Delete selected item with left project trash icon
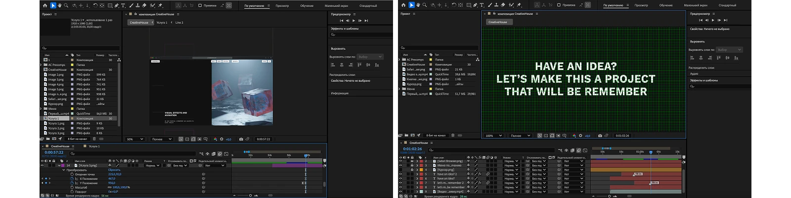 [x=93, y=139]
